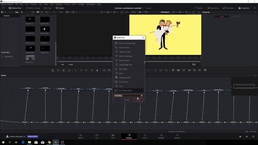Open the File menu
The image size is (258, 145).
[17, 4]
